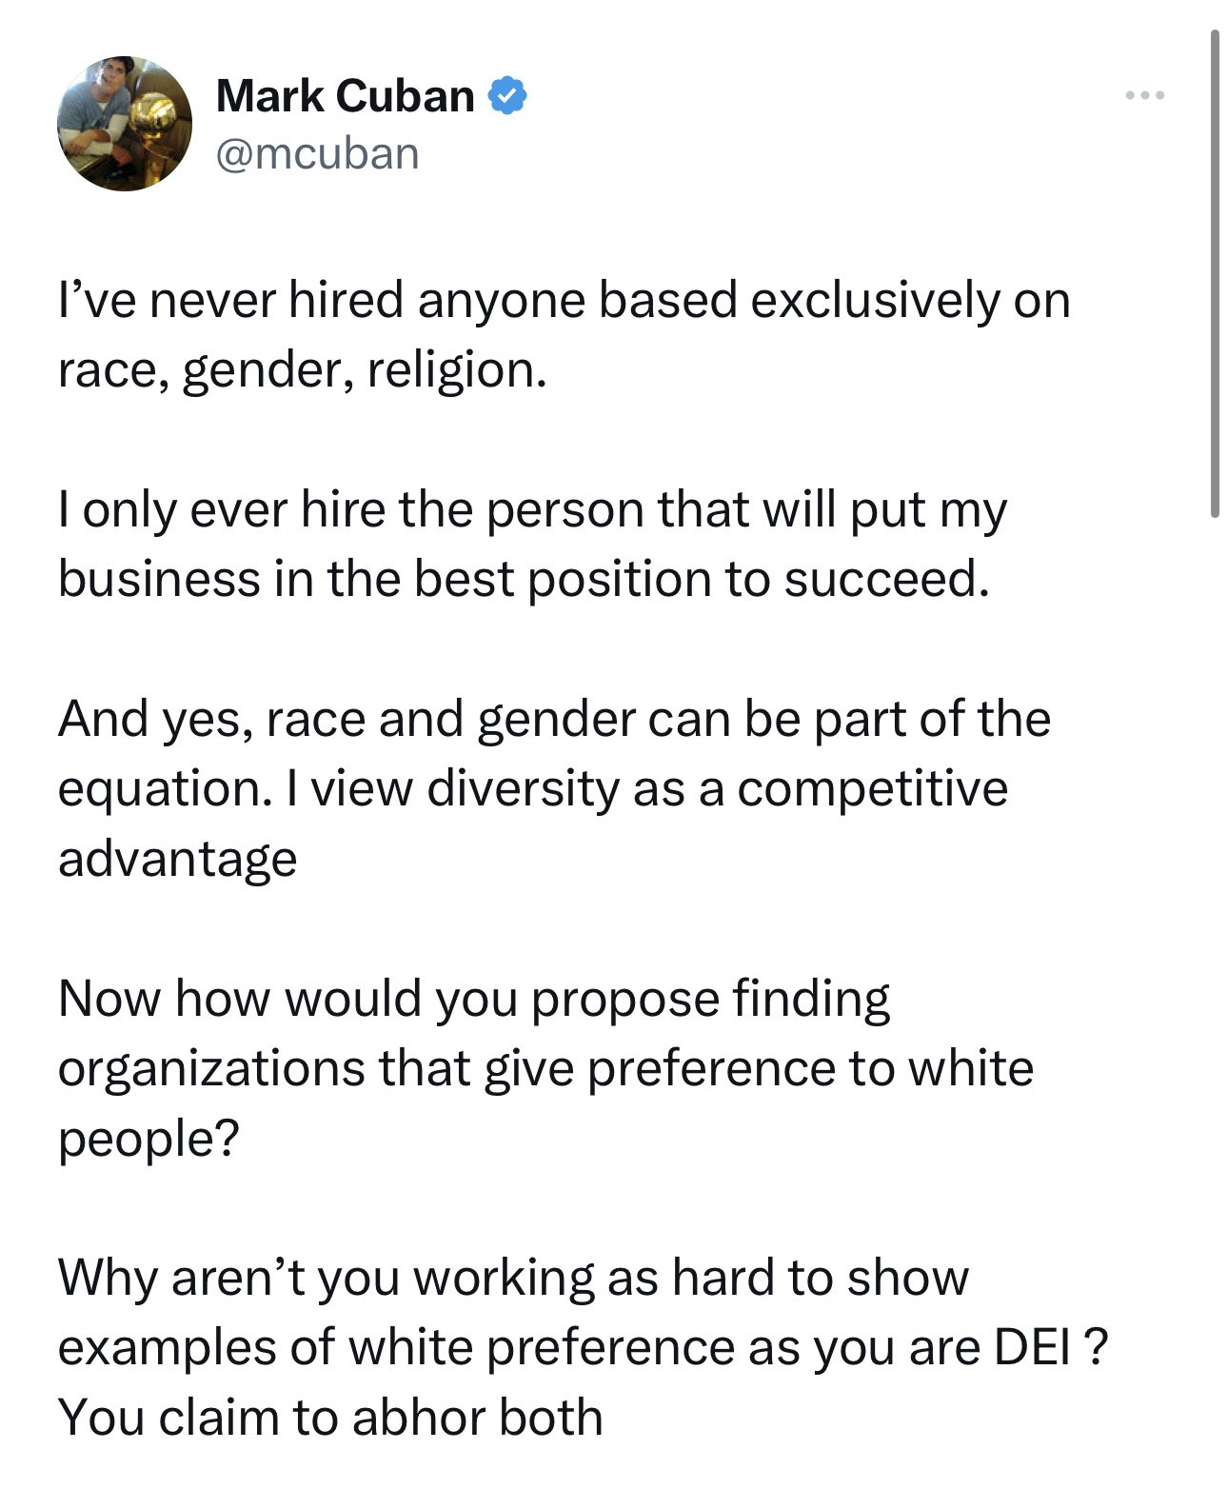Click the "And yes, race and gender" line

pos(554,718)
